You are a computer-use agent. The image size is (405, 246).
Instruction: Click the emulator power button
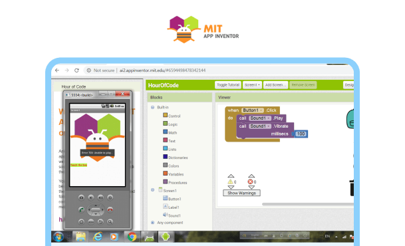pos(110,197)
